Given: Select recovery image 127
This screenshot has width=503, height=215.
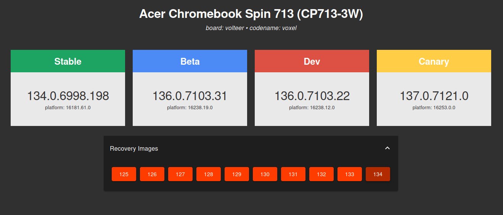Looking at the screenshot, I should point(180,174).
